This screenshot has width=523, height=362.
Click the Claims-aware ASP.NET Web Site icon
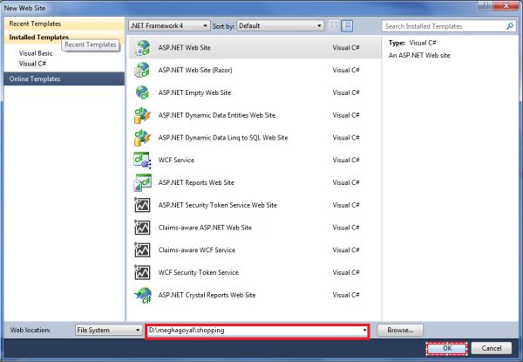(x=142, y=228)
